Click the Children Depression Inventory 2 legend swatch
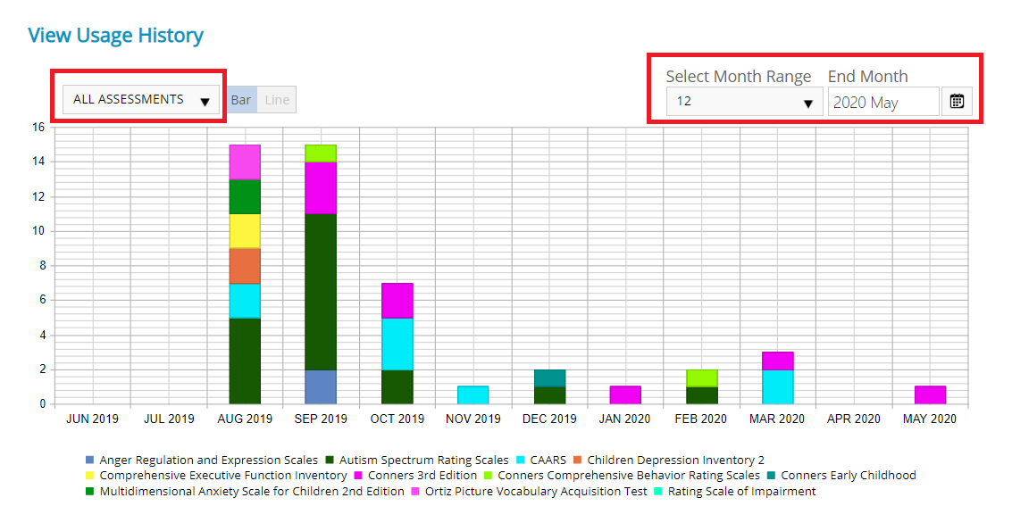Image resolution: width=1012 pixels, height=531 pixels. coord(577,460)
